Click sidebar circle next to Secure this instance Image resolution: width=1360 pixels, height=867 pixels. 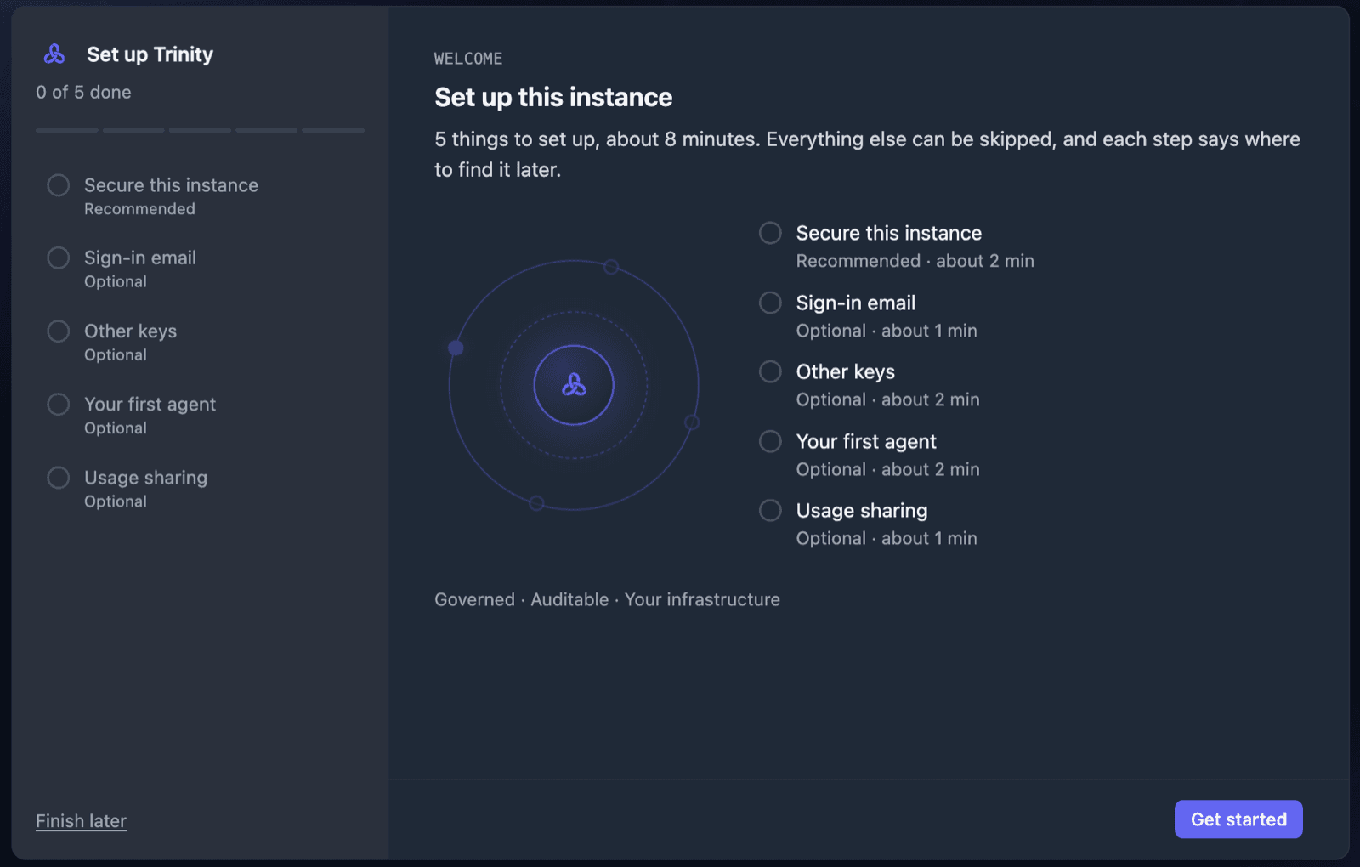(x=59, y=185)
